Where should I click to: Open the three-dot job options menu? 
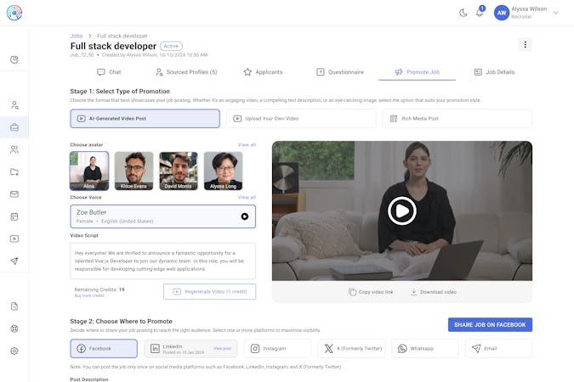point(526,45)
